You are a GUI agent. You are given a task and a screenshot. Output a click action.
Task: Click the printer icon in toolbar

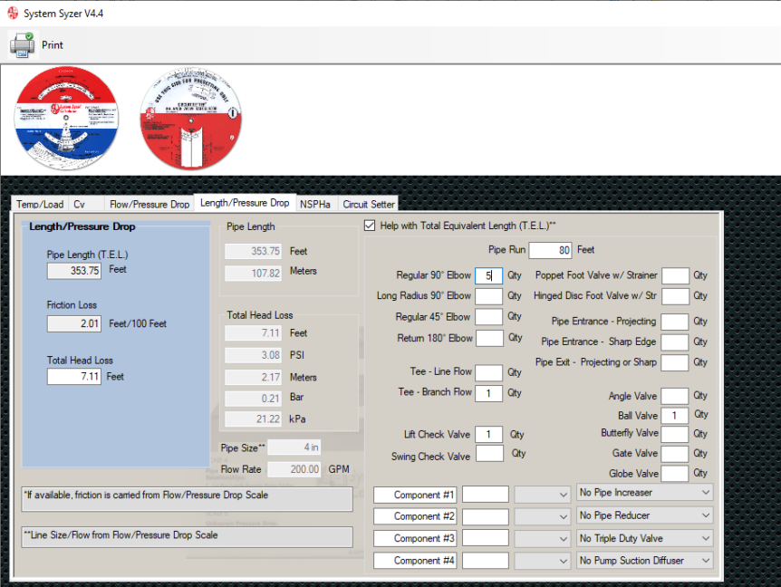click(22, 45)
